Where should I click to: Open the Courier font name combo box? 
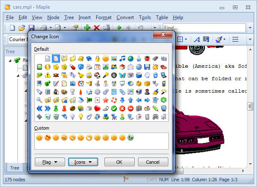pos(18,39)
